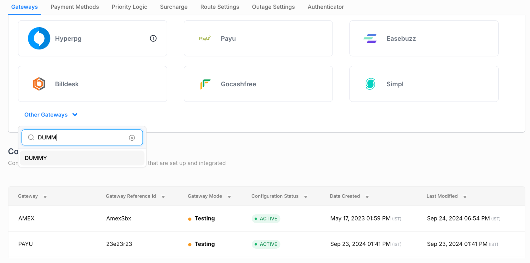
Task: Open the Priority Logic tab
Action: (x=129, y=7)
